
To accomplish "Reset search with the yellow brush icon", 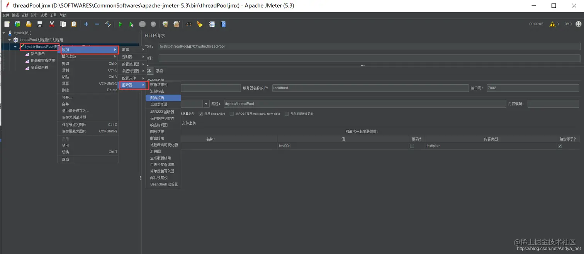I will coord(200,24).
